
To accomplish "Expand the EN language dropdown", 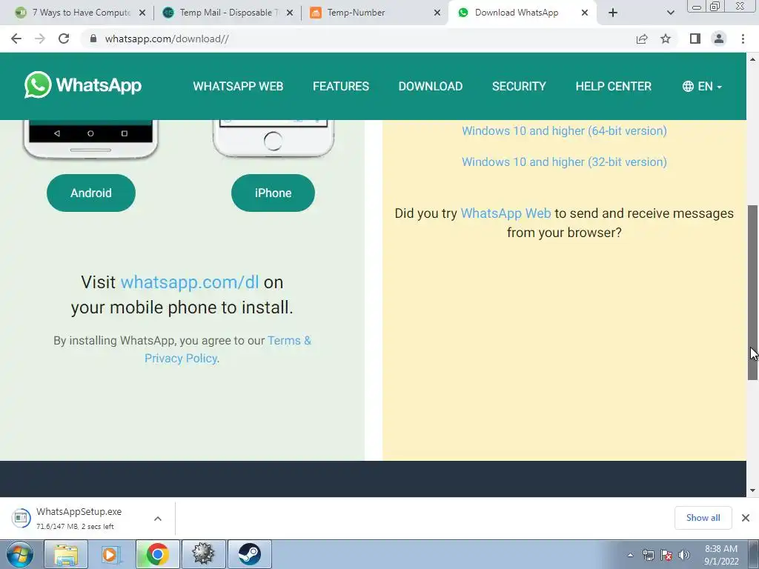I will tap(702, 86).
